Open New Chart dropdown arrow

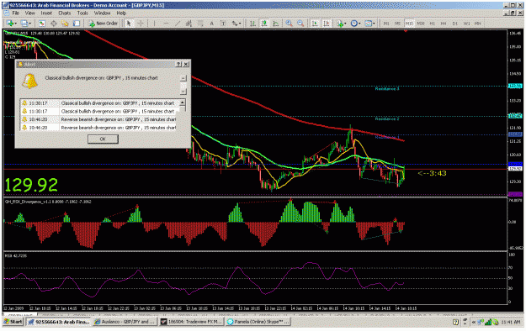click(16, 24)
